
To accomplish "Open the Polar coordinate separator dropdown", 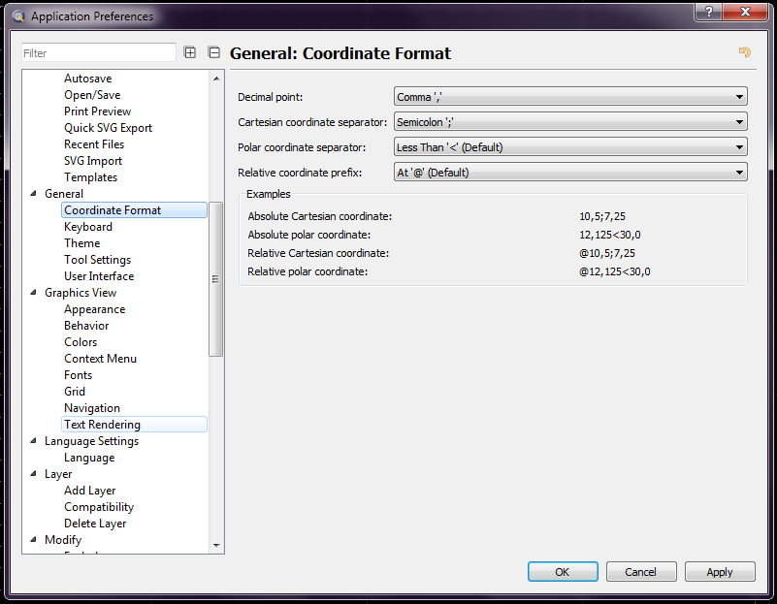I will point(570,147).
